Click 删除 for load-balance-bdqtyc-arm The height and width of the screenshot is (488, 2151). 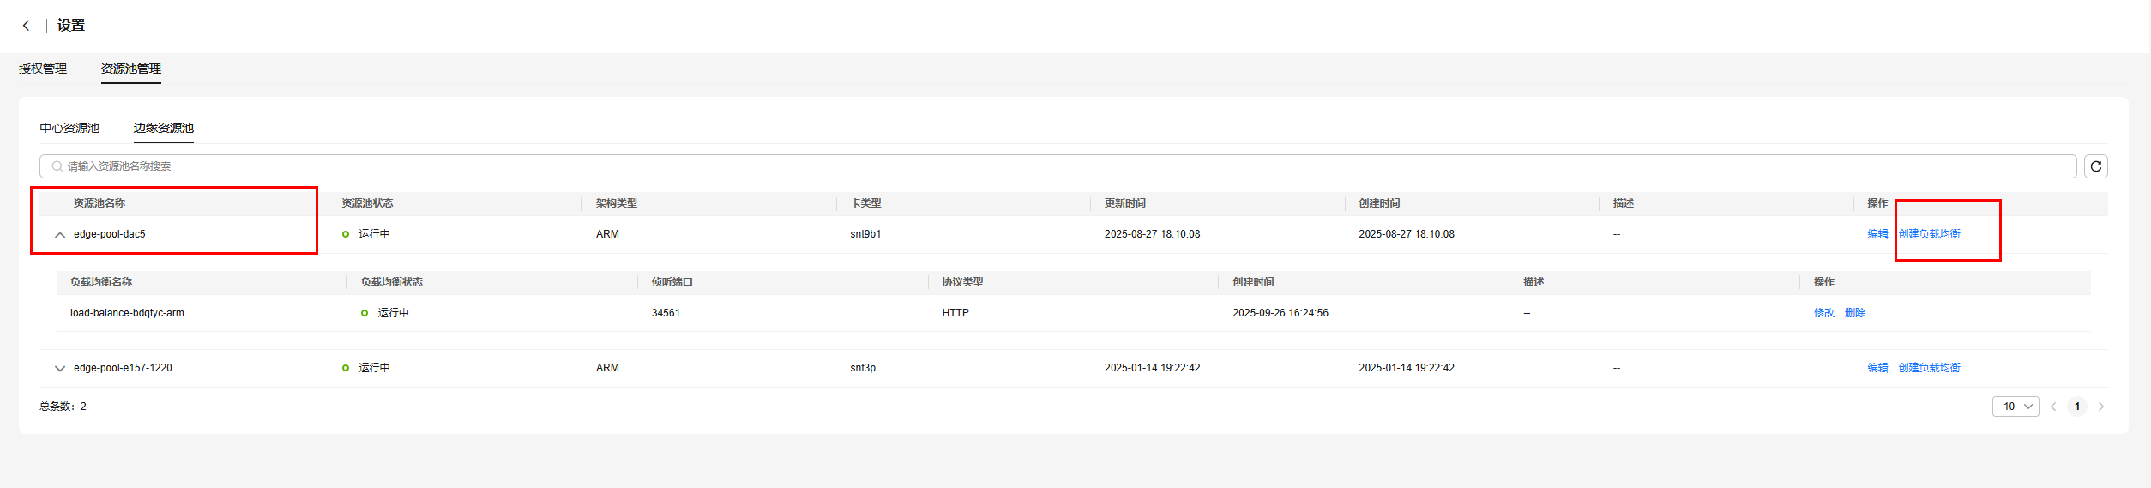[1855, 313]
